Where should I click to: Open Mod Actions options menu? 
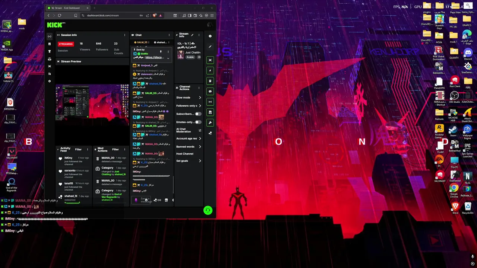(125, 150)
